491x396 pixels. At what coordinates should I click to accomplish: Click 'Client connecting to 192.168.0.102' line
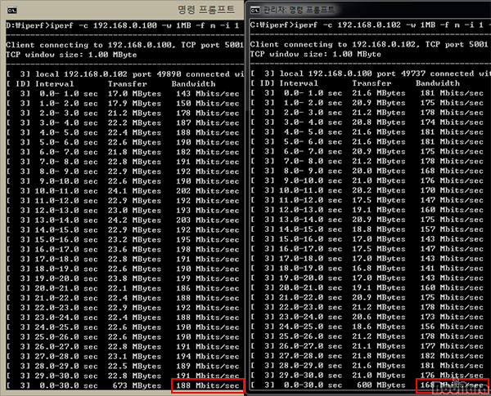(x=369, y=44)
